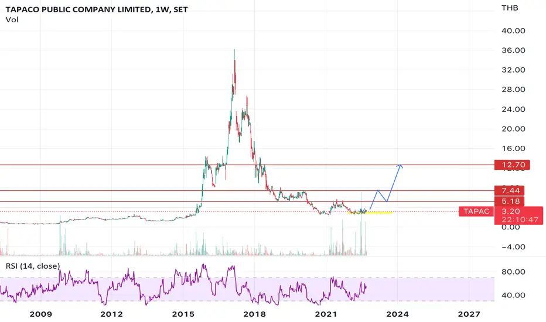546x322 pixels.
Task: Select the blue projected path arrow drawing
Action: (387, 187)
